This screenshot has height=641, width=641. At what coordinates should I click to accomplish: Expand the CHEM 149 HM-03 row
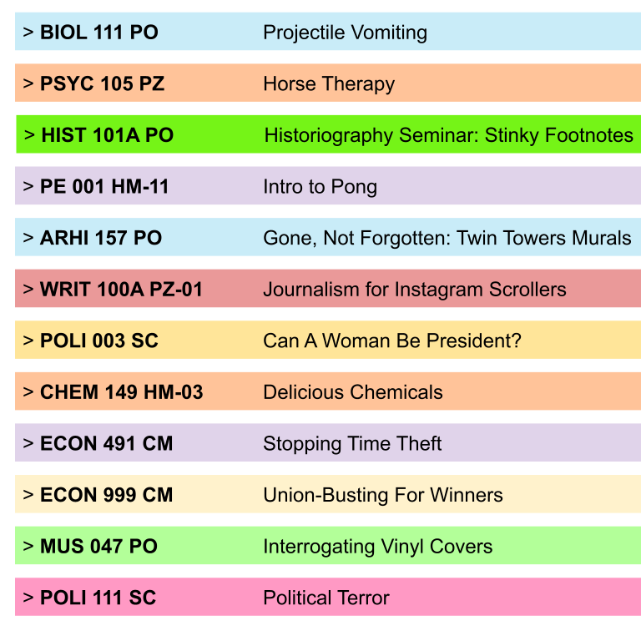pyautogui.click(x=28, y=392)
